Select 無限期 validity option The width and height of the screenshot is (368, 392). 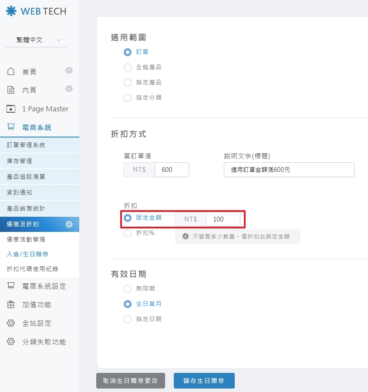[128, 289]
